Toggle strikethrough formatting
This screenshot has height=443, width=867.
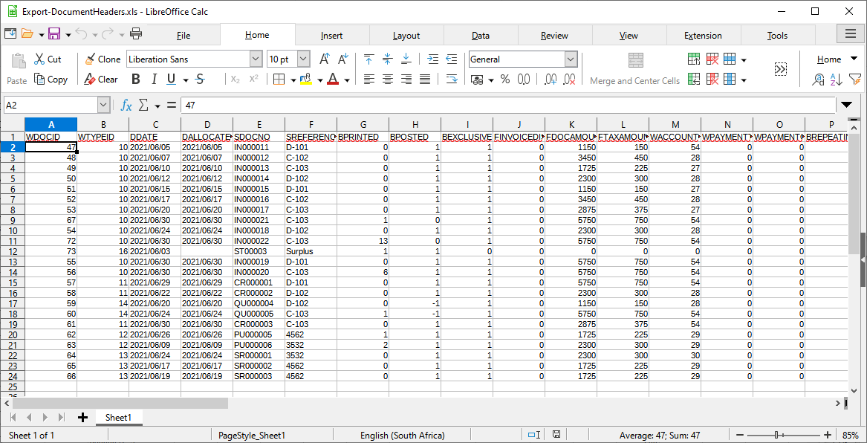pyautogui.click(x=199, y=79)
